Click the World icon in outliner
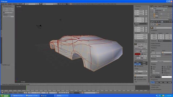Screen dimensions: 173x97 click(x=154, y=12)
